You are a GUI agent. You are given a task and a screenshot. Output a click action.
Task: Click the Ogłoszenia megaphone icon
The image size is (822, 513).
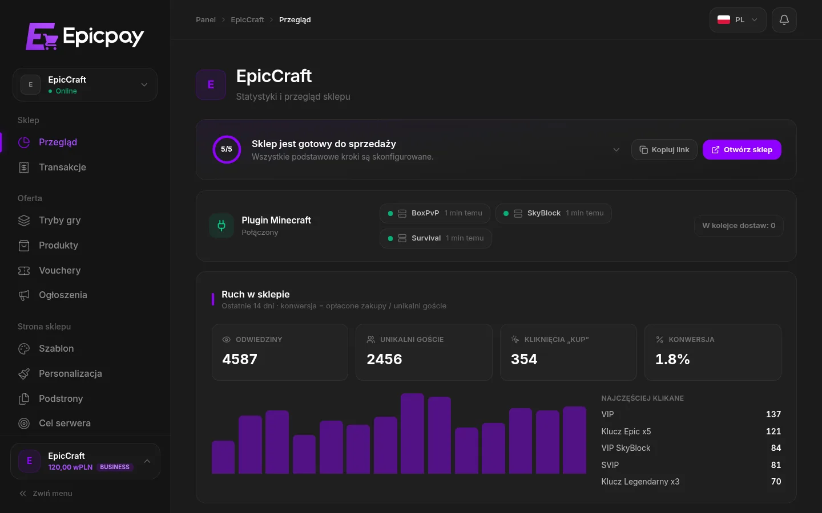coord(24,295)
